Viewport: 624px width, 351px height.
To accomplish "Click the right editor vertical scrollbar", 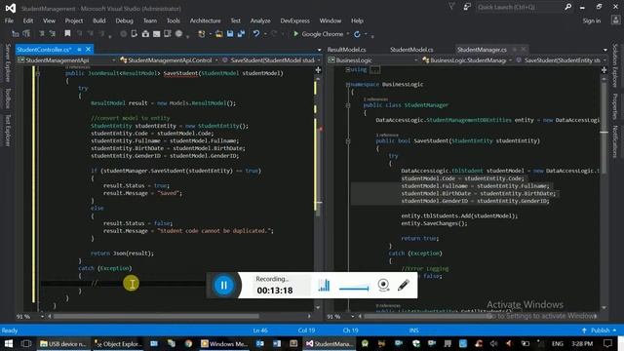I will [604, 128].
